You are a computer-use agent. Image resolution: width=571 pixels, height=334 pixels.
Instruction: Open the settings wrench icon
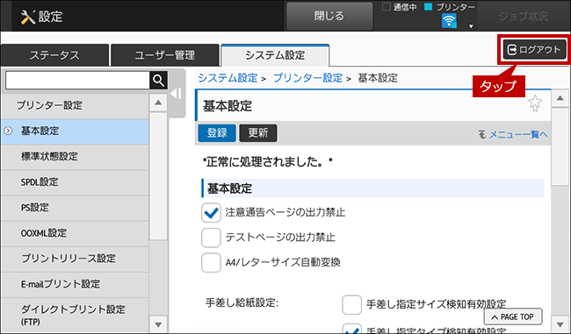click(28, 17)
